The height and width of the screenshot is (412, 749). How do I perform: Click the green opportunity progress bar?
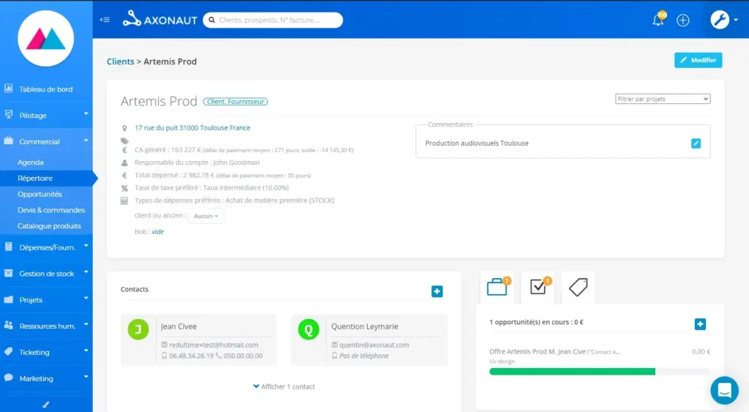pyautogui.click(x=571, y=372)
